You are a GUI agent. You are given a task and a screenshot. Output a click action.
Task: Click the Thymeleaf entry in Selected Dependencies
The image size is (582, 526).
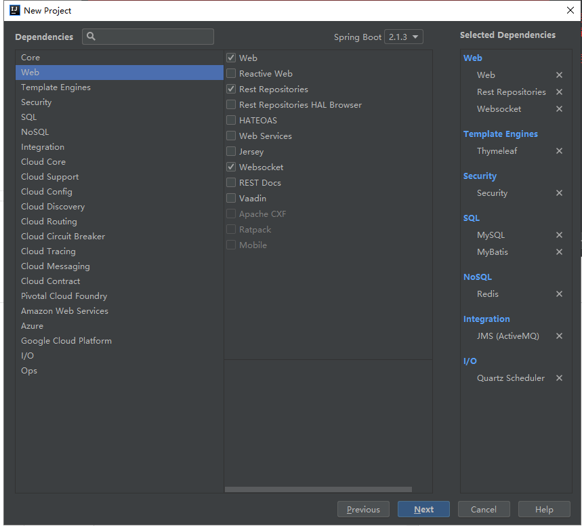(x=497, y=150)
